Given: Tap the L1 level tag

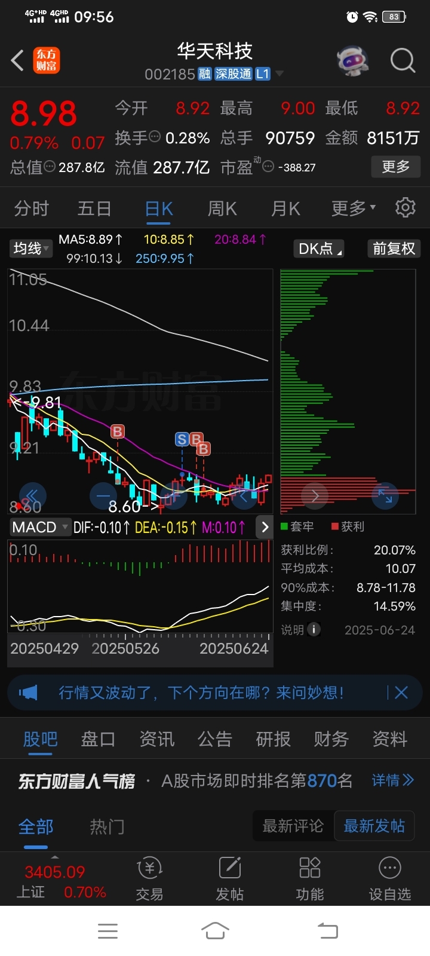Looking at the screenshot, I should click(x=263, y=74).
